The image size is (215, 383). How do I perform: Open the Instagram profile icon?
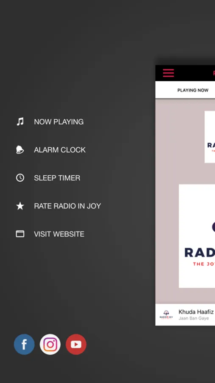(x=50, y=344)
